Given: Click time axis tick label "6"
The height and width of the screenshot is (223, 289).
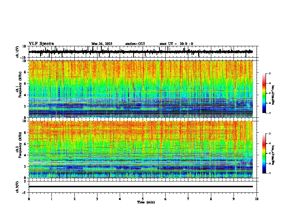Looking at the screenshot, I should click(x=166, y=199).
